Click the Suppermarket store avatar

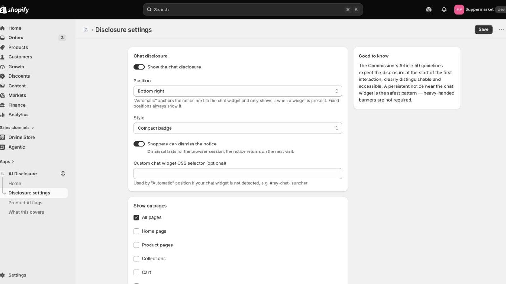tap(459, 9)
